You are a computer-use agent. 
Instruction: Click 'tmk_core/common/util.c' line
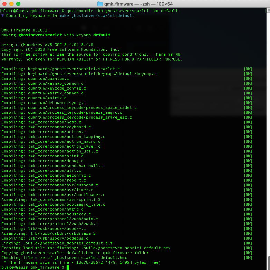(x=41, y=170)
